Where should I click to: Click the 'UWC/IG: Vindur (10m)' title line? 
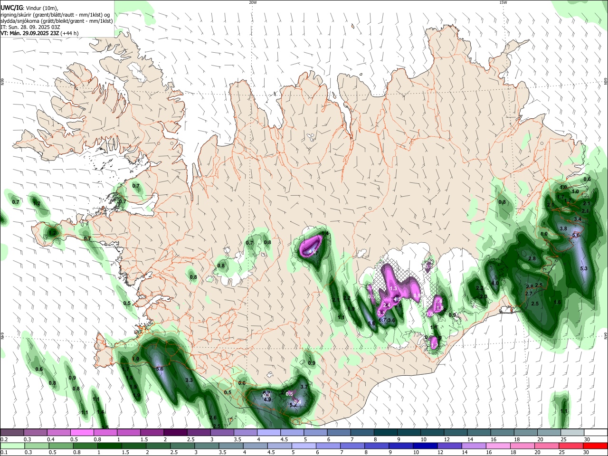coord(29,8)
